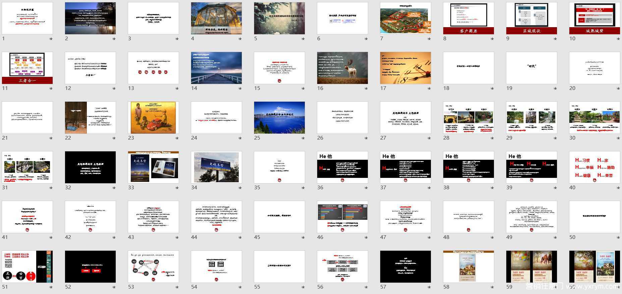622x294 pixels.
Task: Select the He 他 slide numbered 37
Action: coord(405,167)
